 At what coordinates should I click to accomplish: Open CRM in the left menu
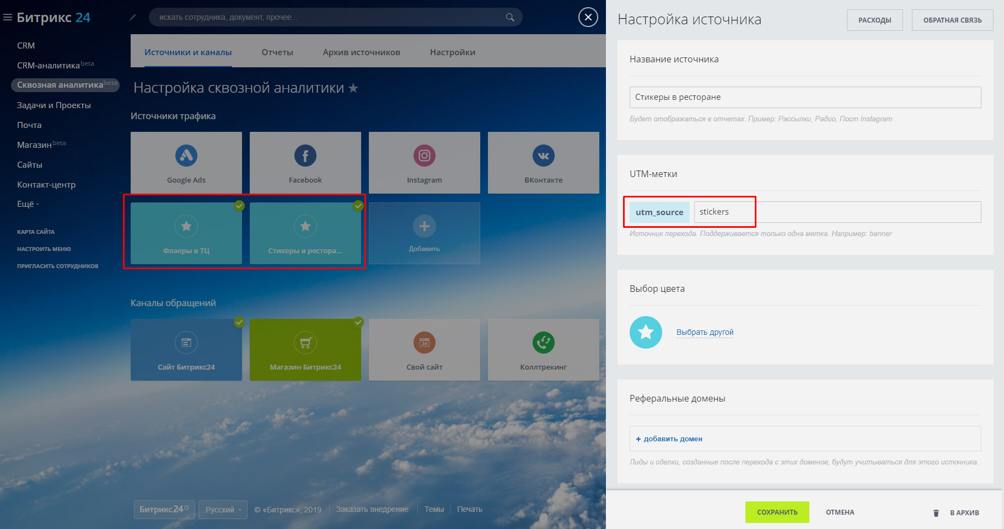pos(26,45)
